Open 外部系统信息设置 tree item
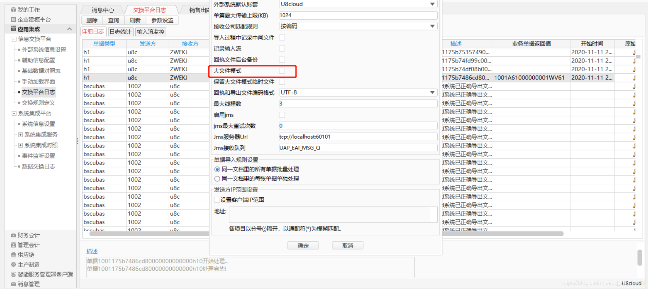 pos(44,50)
